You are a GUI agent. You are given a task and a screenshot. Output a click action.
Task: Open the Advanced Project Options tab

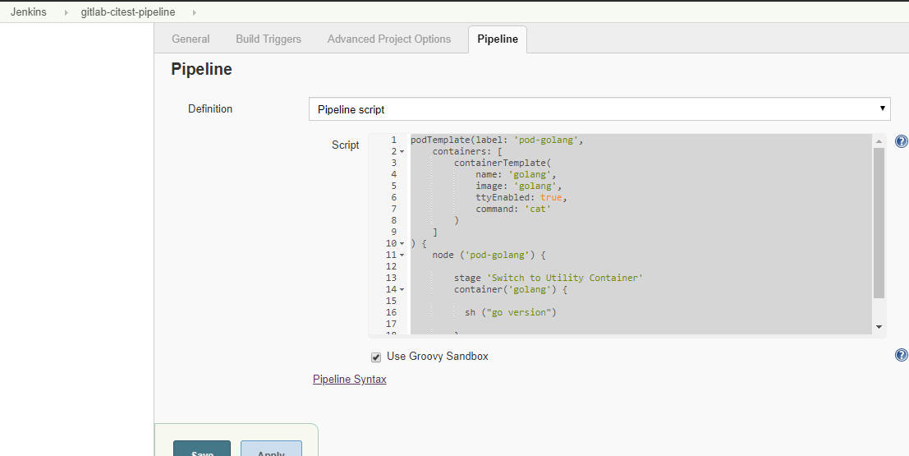click(x=389, y=39)
